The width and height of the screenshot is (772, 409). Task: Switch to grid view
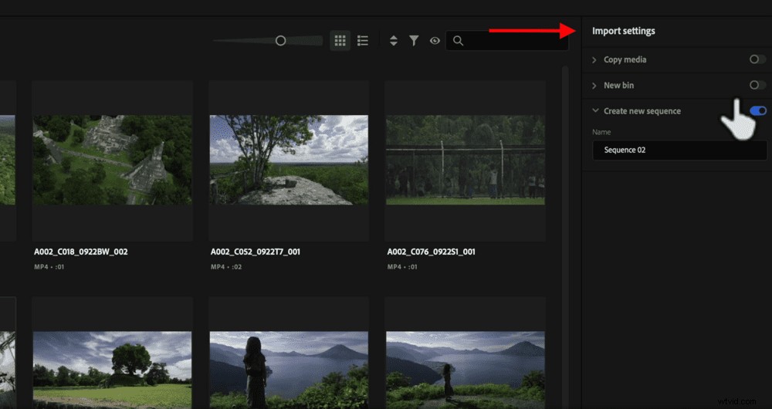[x=340, y=41]
